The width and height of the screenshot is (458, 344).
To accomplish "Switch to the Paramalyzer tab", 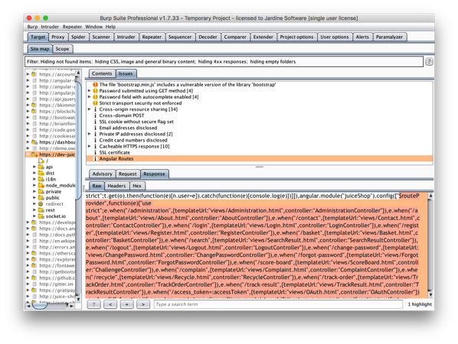I will coord(389,37).
